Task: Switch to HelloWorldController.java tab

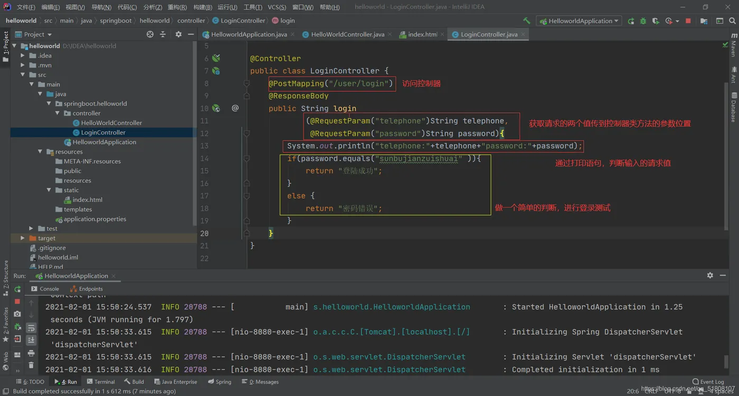Action: click(347, 34)
